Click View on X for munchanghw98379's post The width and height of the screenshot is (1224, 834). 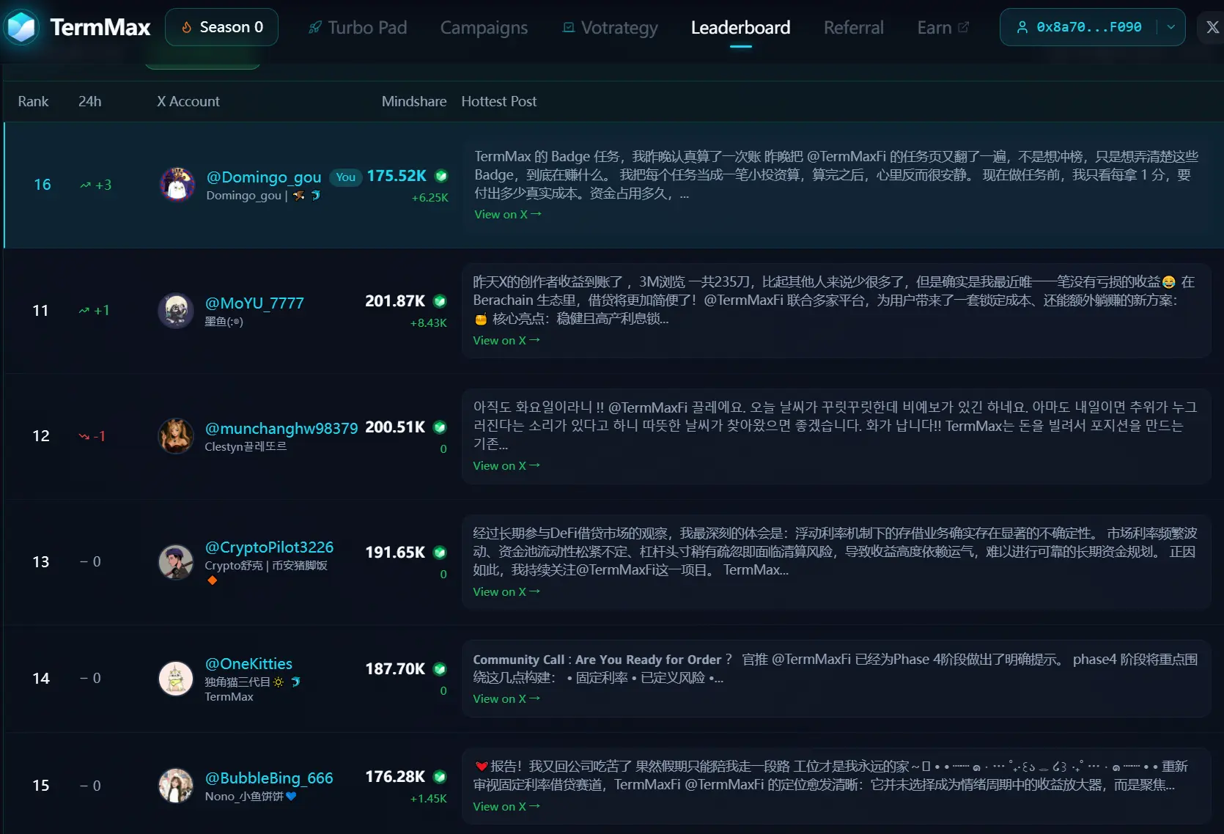click(506, 465)
